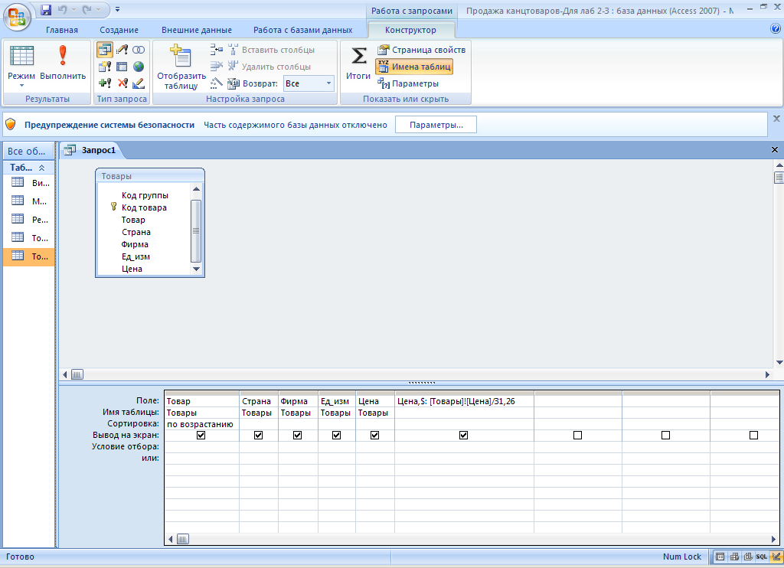Collapse the Таб... group in navigation pane
The image size is (784, 568).
(42, 168)
